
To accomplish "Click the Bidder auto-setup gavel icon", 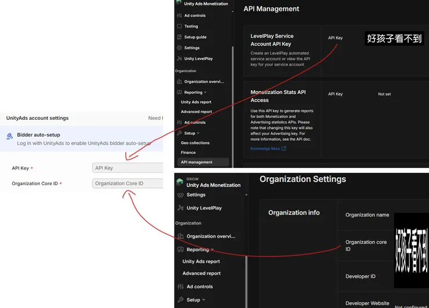I will tap(10, 136).
